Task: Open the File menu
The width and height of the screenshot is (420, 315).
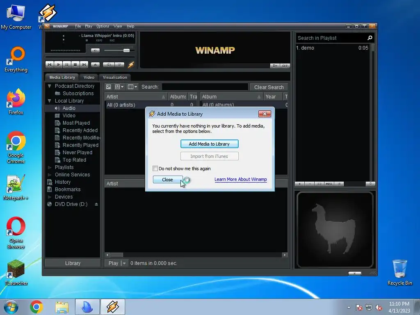Action: (x=78, y=26)
